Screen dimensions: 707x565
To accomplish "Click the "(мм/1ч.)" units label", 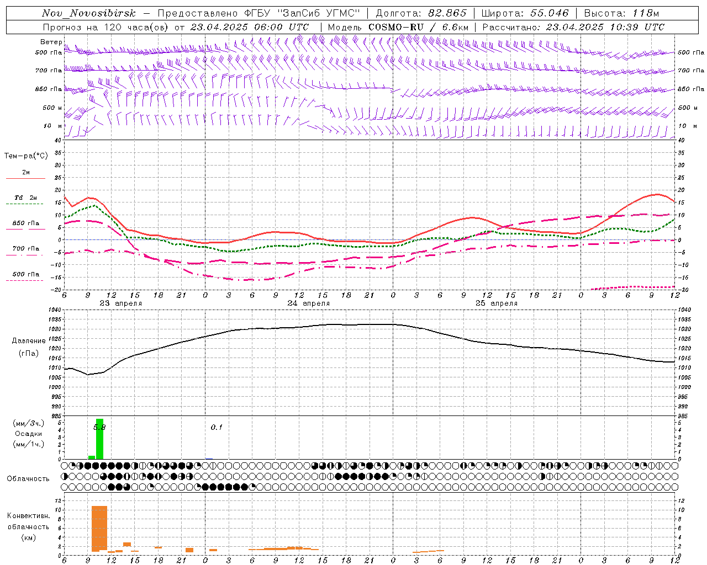I will coord(29,444).
